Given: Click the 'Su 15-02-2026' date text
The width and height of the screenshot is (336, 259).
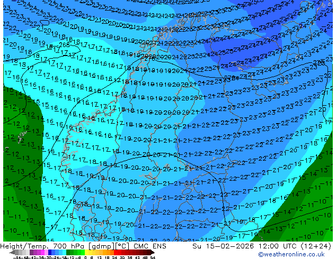Looking at the screenshot, I should (223, 246).
